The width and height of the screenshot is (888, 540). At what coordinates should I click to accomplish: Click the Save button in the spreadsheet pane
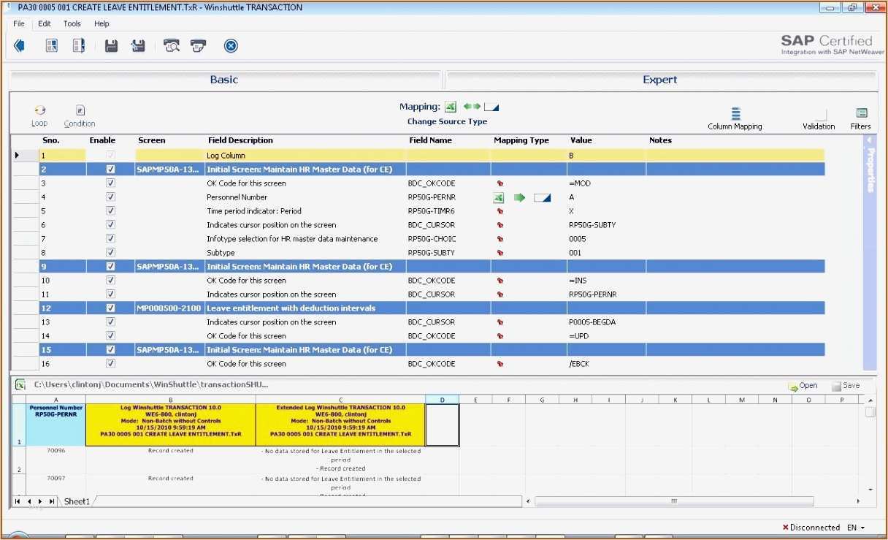click(x=846, y=385)
